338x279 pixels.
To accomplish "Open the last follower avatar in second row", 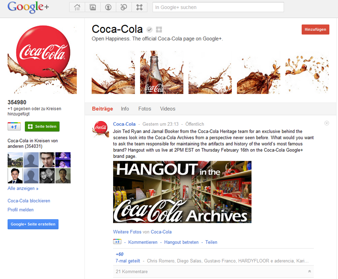I will click(63, 176).
